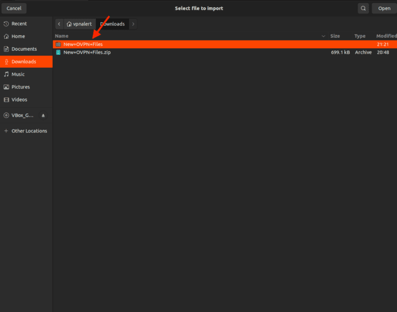Select Documents in the sidebar
The height and width of the screenshot is (312, 397).
click(24, 49)
